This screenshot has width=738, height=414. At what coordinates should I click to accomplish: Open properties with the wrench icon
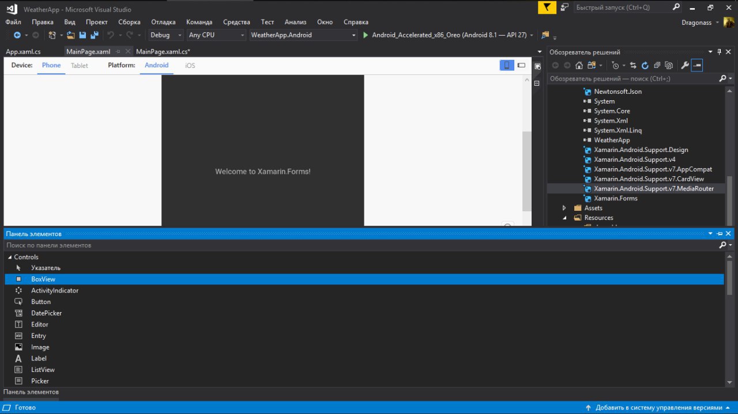pos(685,66)
